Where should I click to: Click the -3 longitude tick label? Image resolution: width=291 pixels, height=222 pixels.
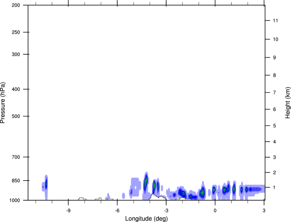point(166,211)
